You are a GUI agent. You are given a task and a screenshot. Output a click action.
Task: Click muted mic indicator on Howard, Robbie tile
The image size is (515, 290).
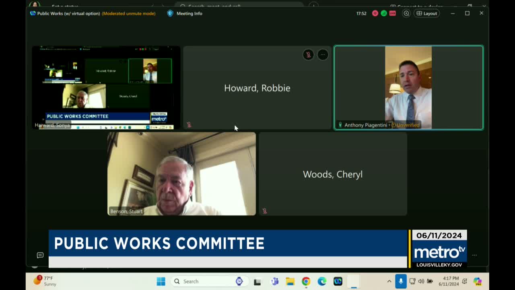tap(189, 125)
